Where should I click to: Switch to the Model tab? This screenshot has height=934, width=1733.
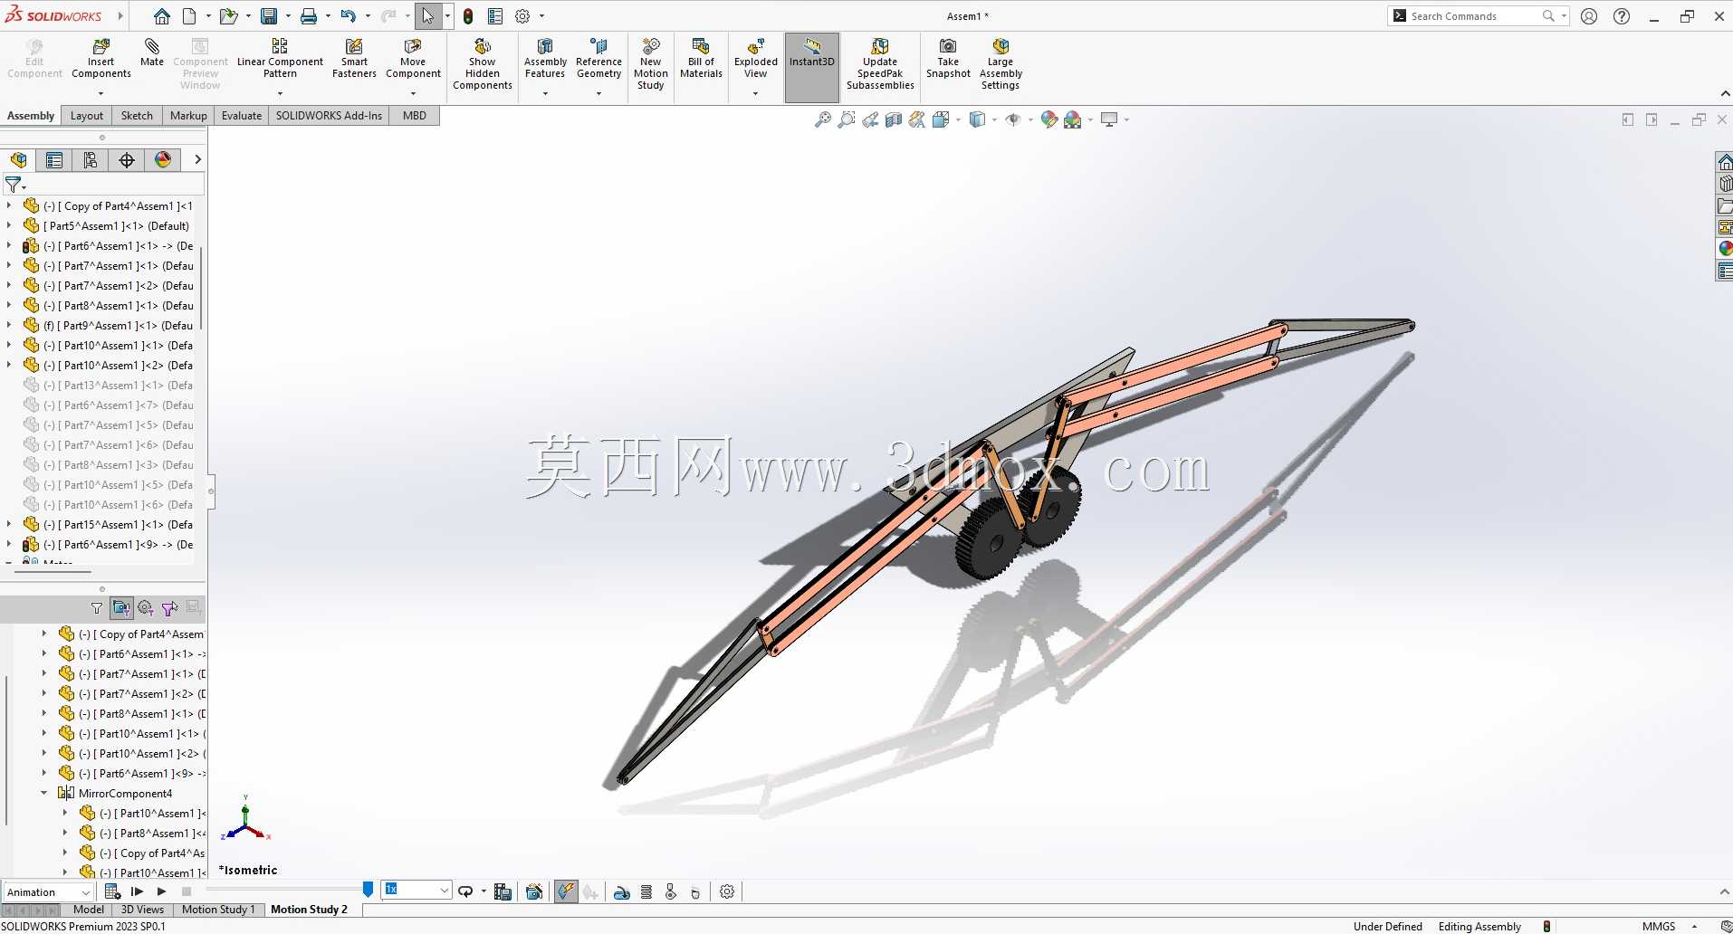click(89, 910)
